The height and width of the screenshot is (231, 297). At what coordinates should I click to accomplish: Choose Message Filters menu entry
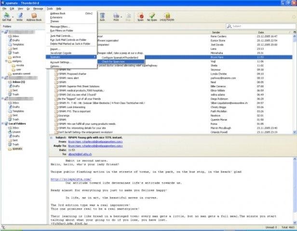pos(71,27)
